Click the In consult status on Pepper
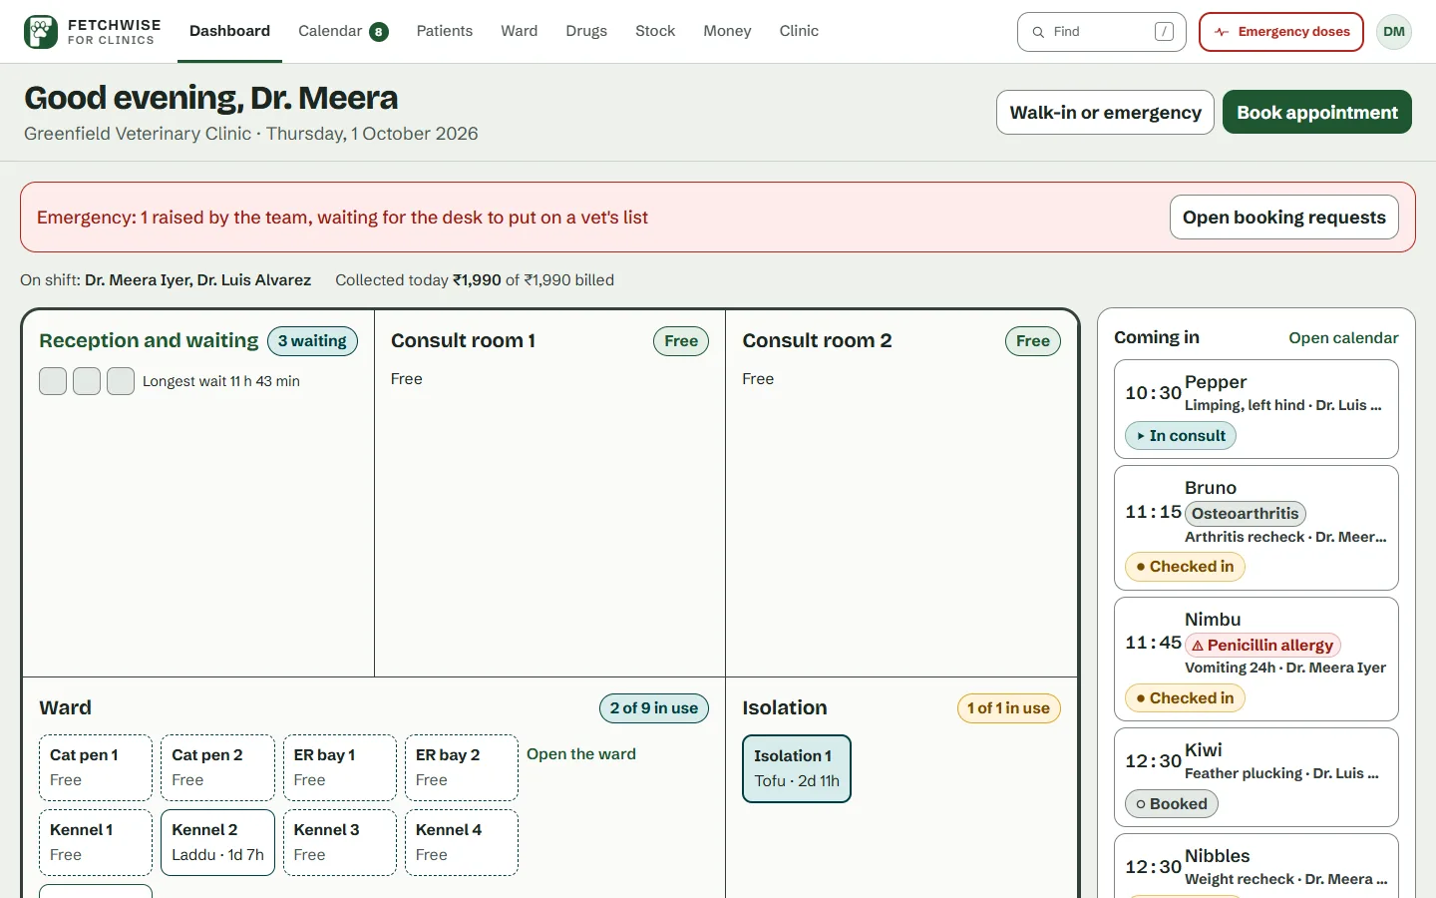 1181,436
